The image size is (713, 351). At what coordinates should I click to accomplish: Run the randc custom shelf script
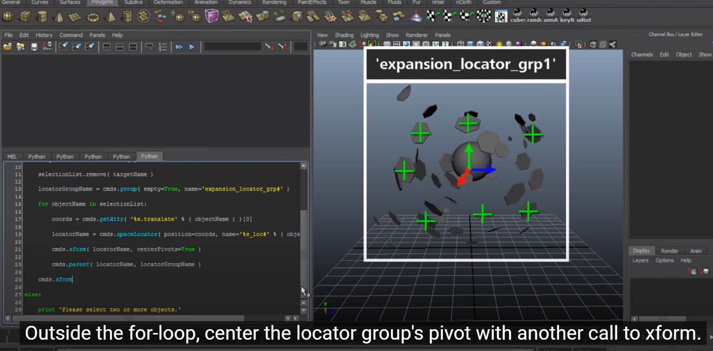point(534,16)
